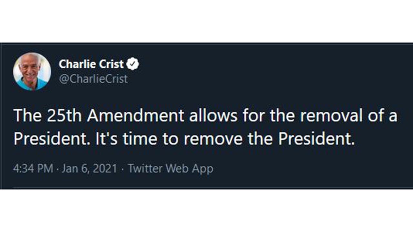The image size is (413, 232).
Task: Click the @CharlieCrist handle
Action: tap(93, 79)
